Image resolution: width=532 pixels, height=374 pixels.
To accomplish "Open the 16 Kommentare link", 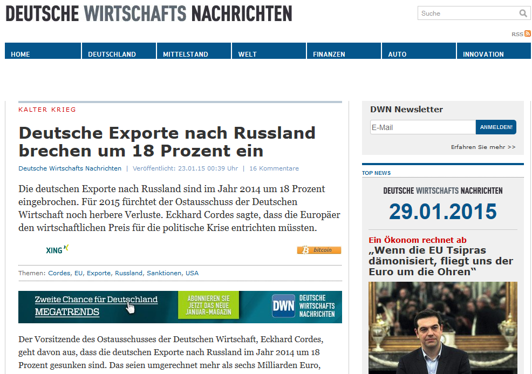I will (274, 168).
